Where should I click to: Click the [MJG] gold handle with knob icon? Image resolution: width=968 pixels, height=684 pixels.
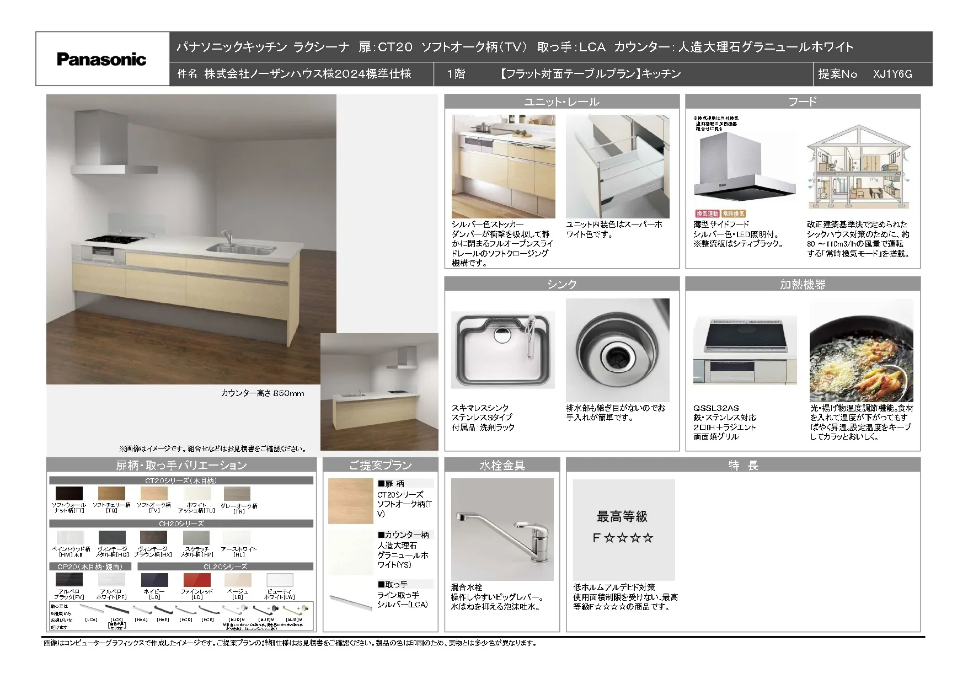[296, 610]
